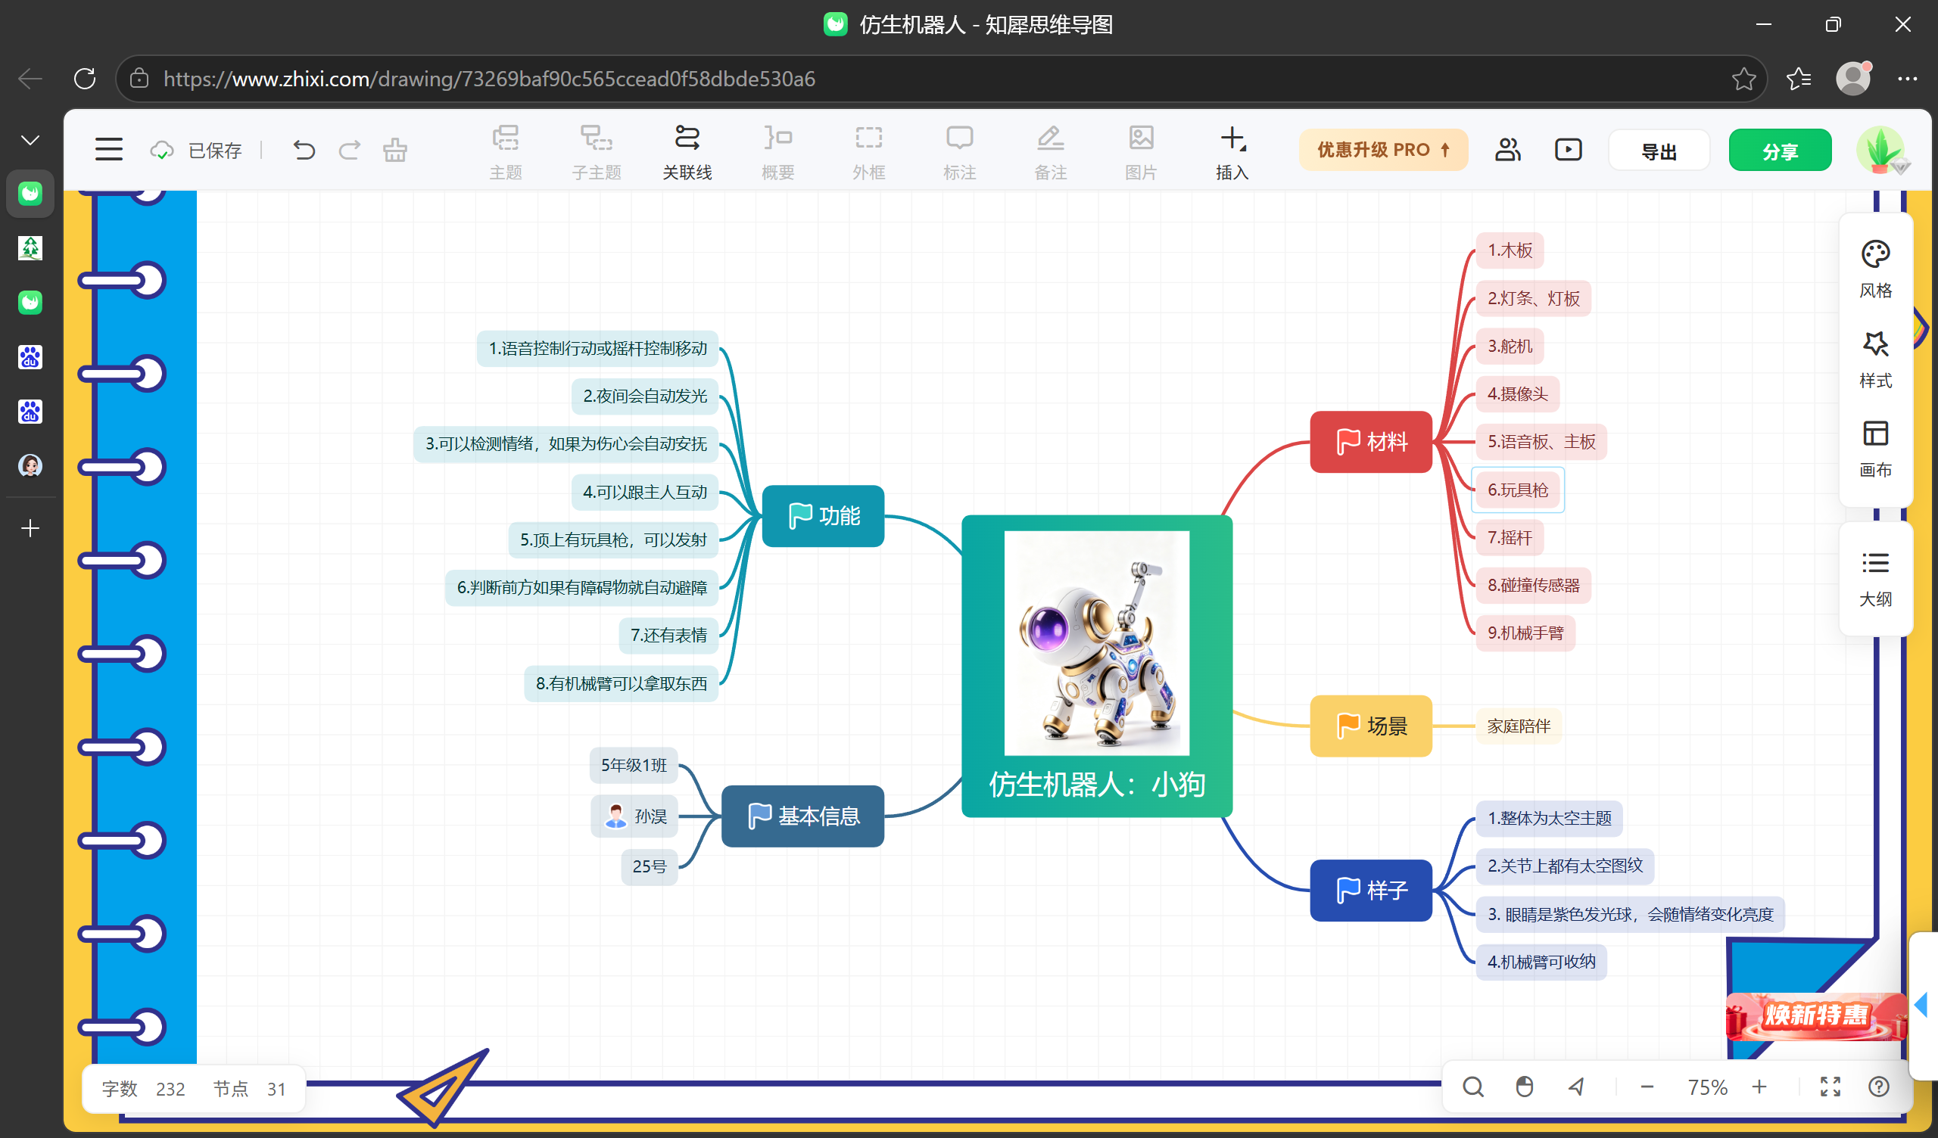Add a 标注 callout
Image resolution: width=1938 pixels, height=1138 pixels.
coord(959,152)
